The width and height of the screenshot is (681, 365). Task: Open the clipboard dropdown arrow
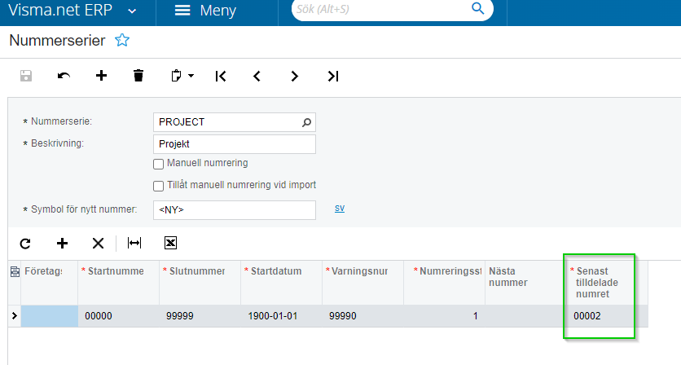tap(191, 76)
